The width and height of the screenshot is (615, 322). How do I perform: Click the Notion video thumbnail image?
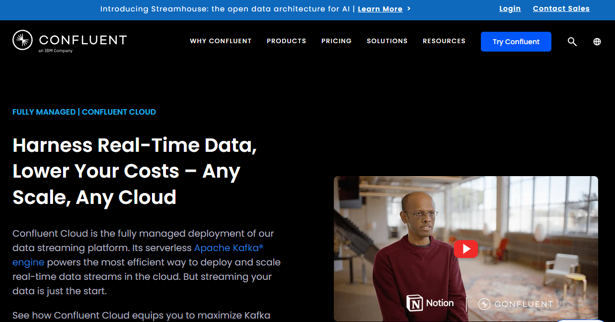click(x=466, y=249)
